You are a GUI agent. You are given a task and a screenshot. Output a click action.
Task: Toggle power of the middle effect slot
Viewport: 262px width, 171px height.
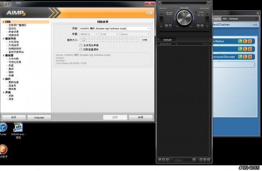pos(240,49)
